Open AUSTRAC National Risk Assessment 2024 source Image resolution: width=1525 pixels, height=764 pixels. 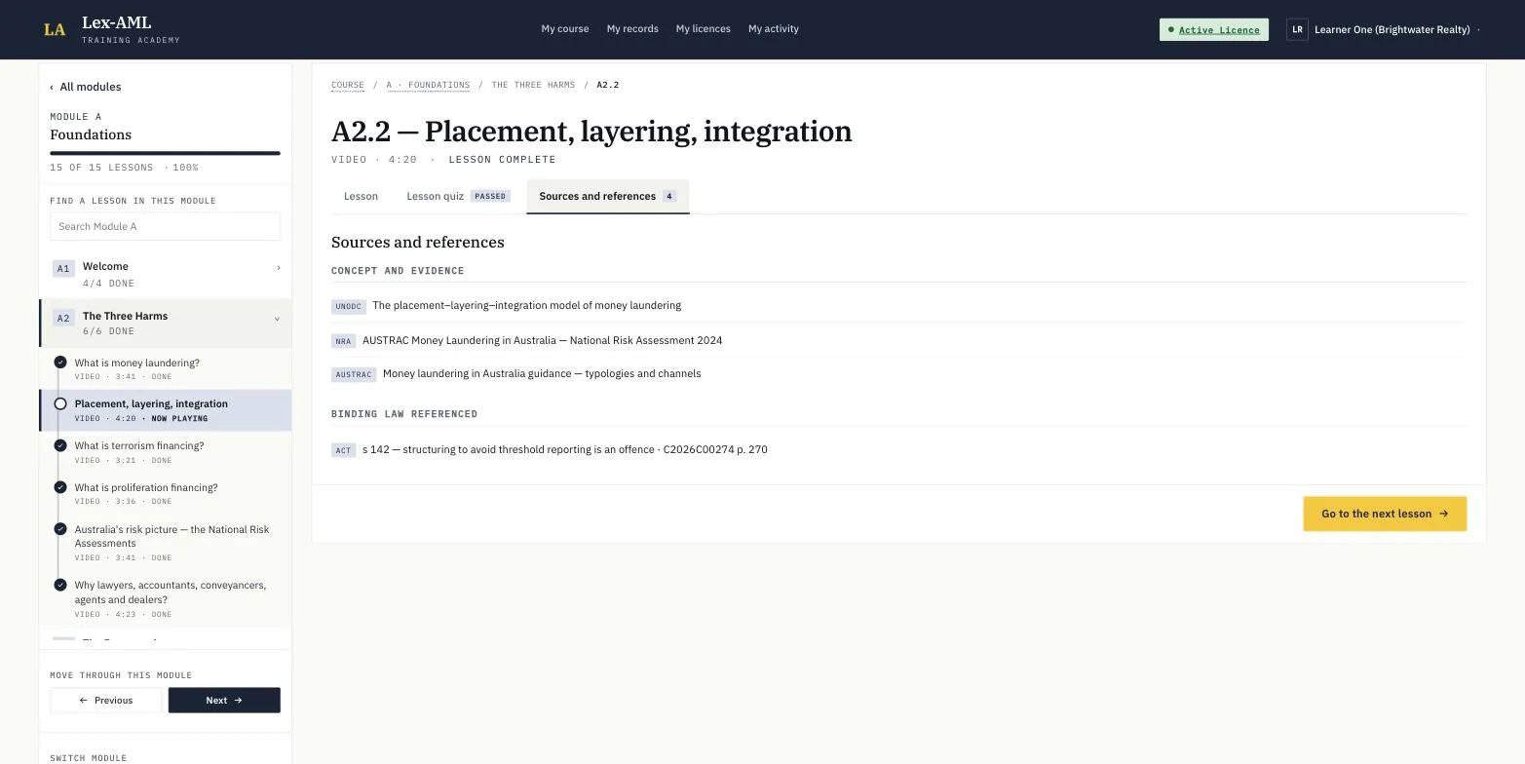[x=542, y=340]
